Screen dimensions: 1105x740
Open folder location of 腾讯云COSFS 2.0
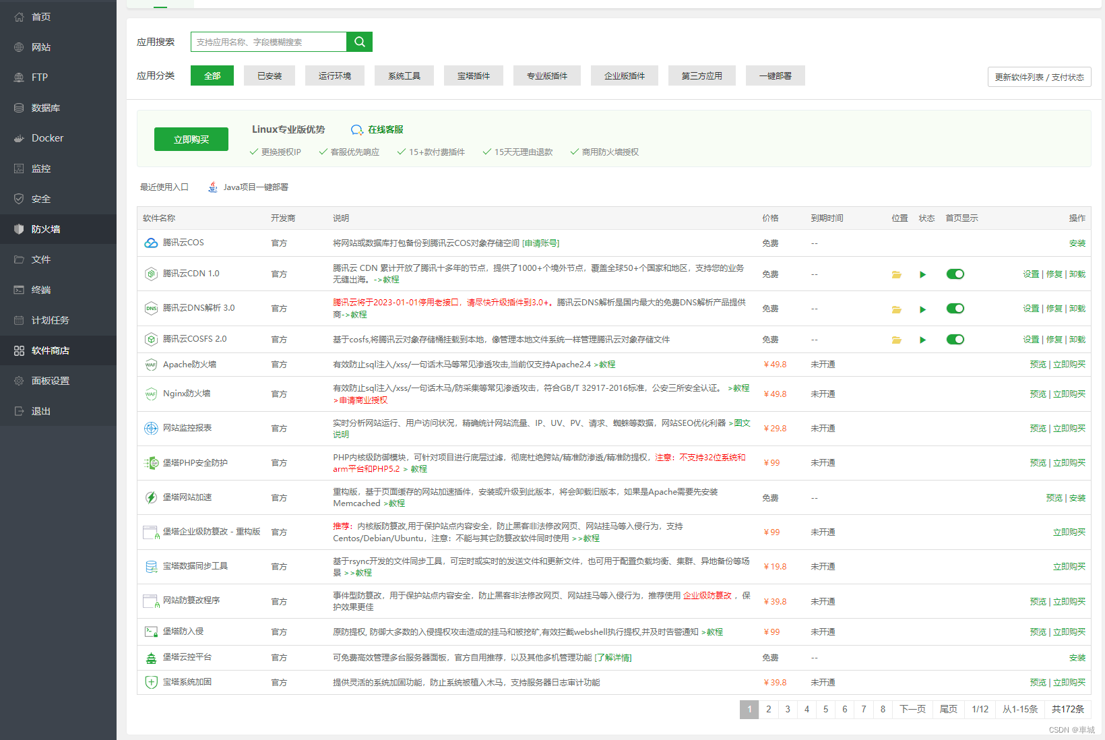click(x=896, y=340)
